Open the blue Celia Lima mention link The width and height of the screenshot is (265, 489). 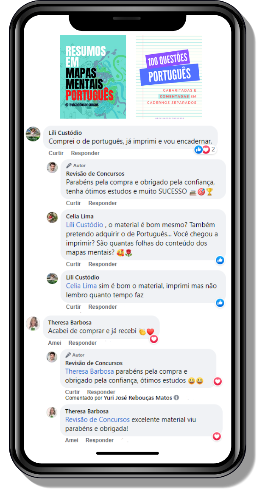pos(81,286)
